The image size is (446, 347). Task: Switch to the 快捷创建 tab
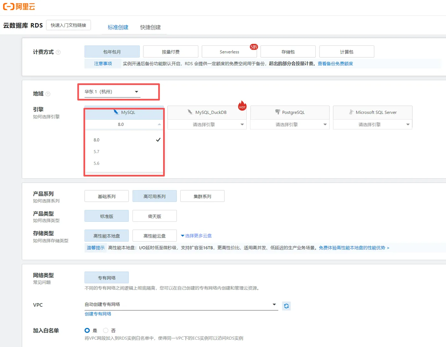150,27
